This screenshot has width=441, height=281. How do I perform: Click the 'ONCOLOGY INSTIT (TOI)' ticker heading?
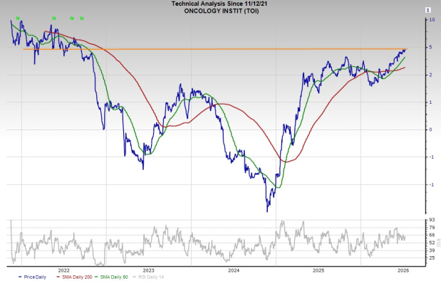click(222, 11)
